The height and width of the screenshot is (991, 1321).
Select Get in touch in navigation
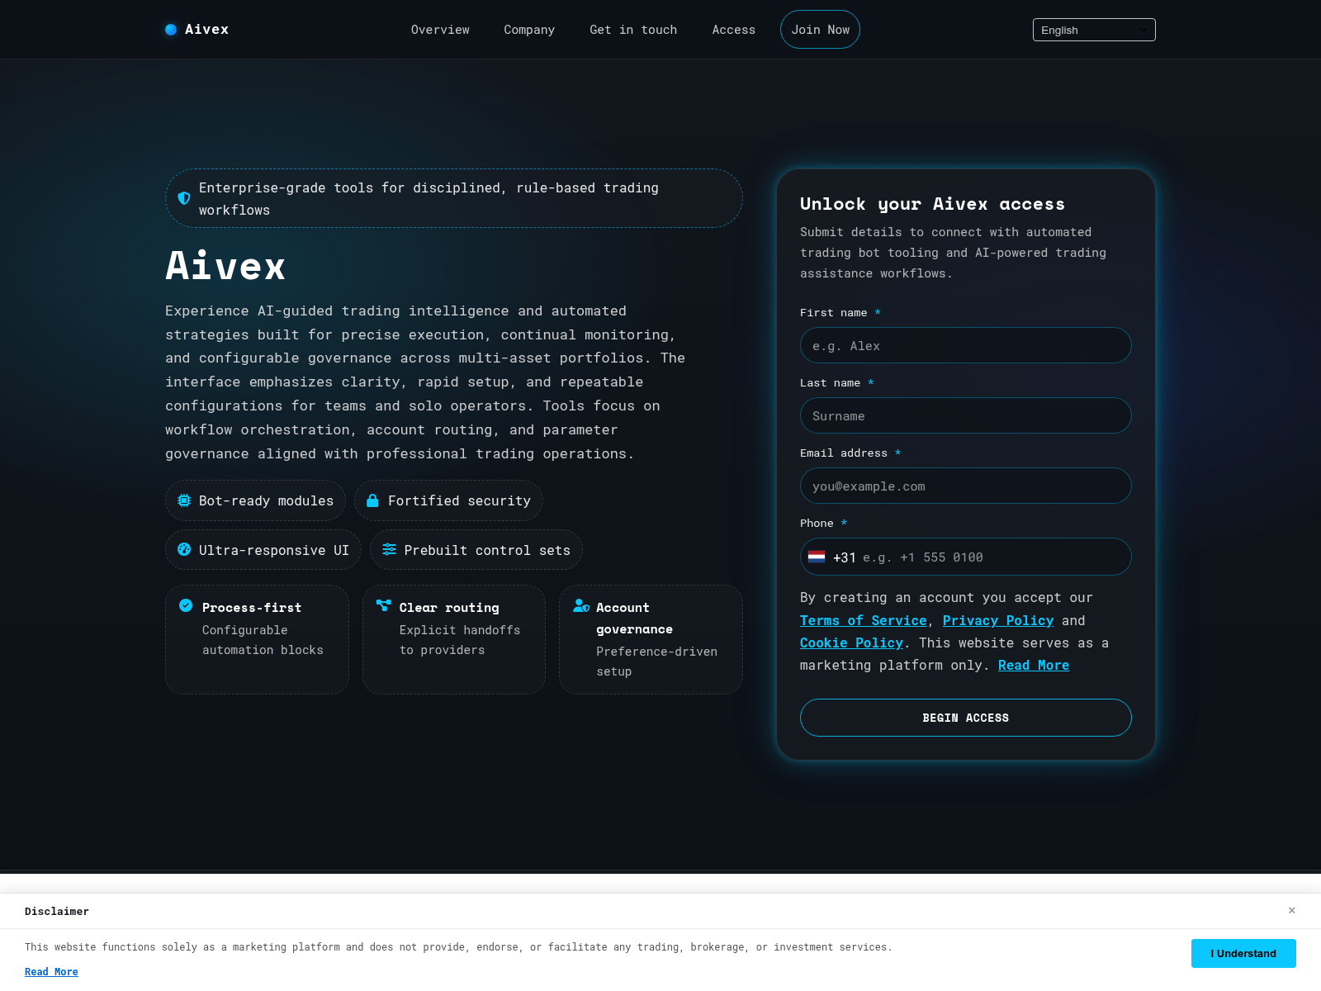point(633,30)
